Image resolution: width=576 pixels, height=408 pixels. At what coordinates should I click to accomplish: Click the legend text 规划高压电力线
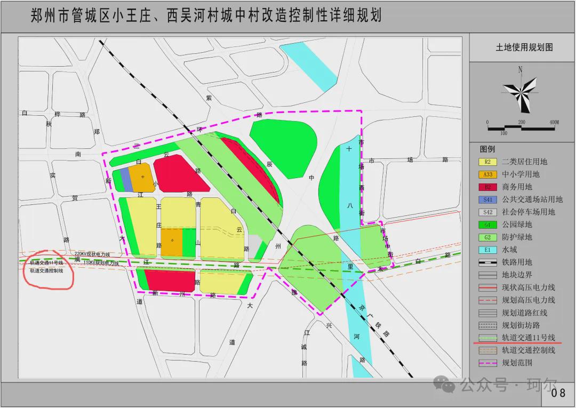[x=529, y=300]
